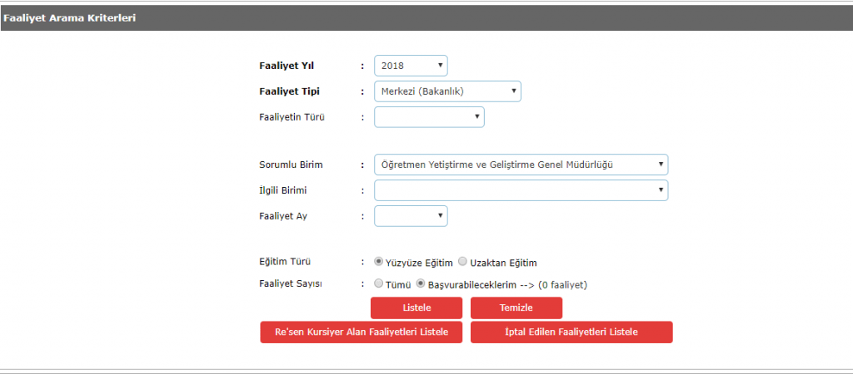Expand the Faaliyet Tipi dropdown set to Merkezi (Bakanlık)

[447, 91]
